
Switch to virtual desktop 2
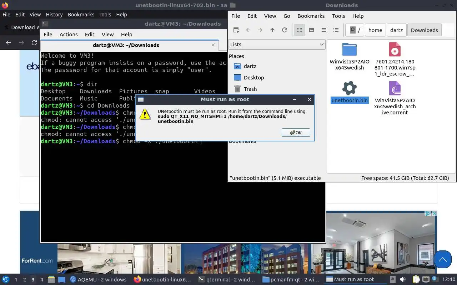(x=24, y=280)
